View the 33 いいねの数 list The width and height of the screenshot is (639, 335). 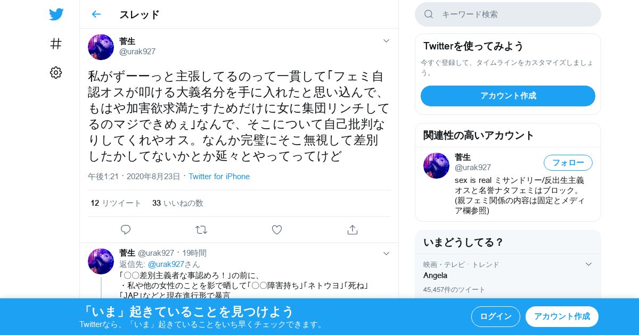[x=178, y=203]
